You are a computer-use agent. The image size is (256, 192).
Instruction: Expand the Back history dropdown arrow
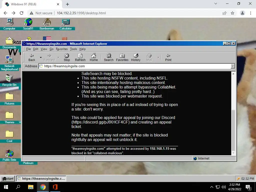(41, 57)
